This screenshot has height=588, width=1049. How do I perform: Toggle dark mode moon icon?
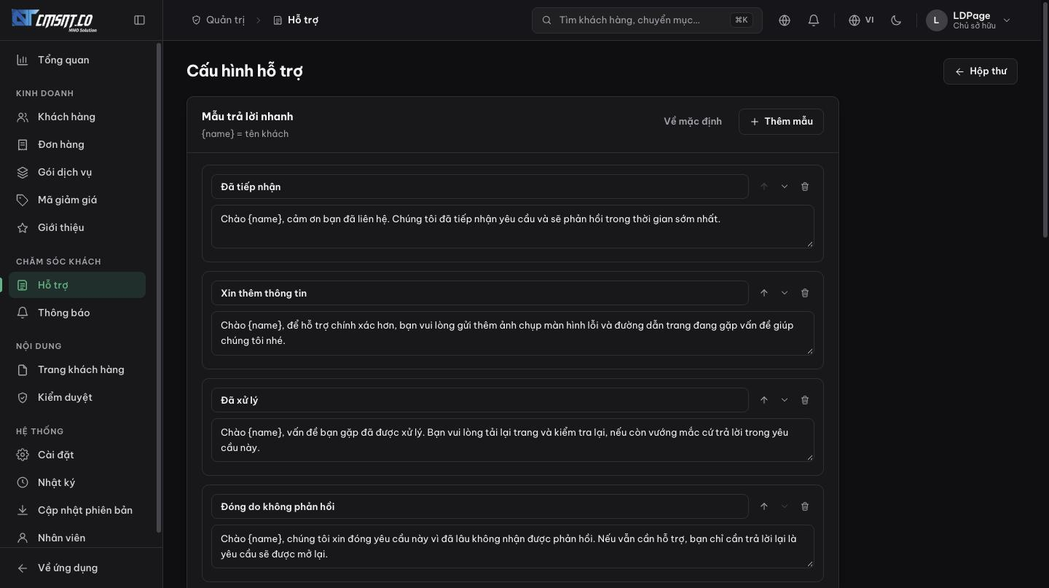pyautogui.click(x=896, y=20)
